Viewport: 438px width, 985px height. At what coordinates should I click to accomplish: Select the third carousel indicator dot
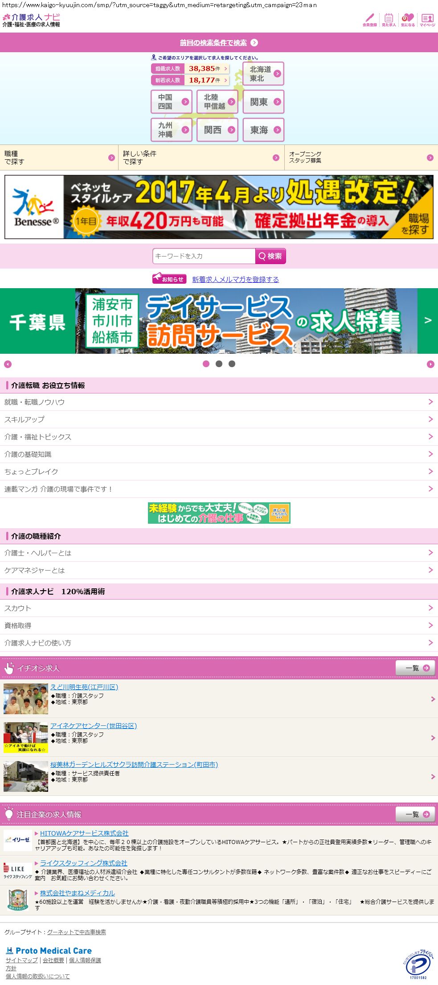click(232, 364)
